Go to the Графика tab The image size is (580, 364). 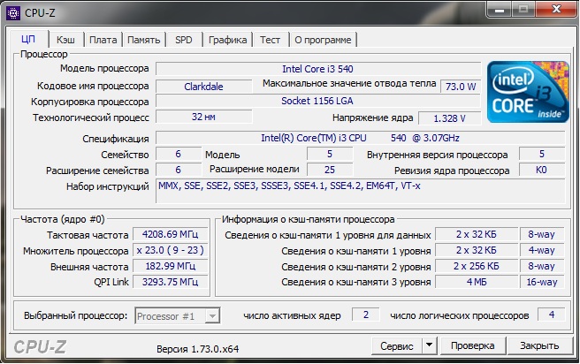coord(227,40)
